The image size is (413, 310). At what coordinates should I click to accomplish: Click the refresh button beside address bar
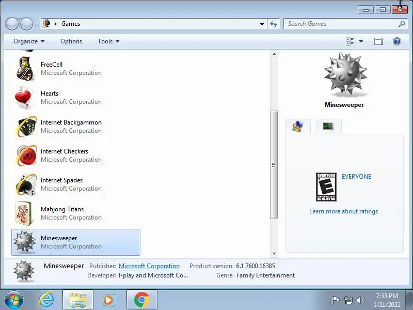(x=274, y=24)
